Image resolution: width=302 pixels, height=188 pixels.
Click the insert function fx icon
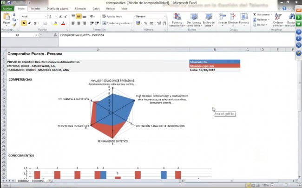[55, 35]
